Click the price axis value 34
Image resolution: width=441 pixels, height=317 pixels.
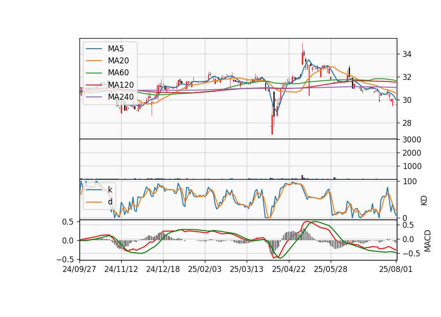pos(407,54)
